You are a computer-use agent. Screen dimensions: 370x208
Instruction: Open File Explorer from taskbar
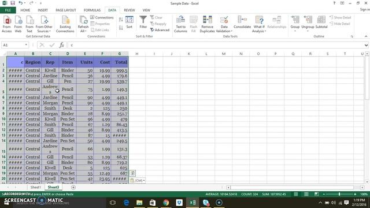[x=139, y=202]
